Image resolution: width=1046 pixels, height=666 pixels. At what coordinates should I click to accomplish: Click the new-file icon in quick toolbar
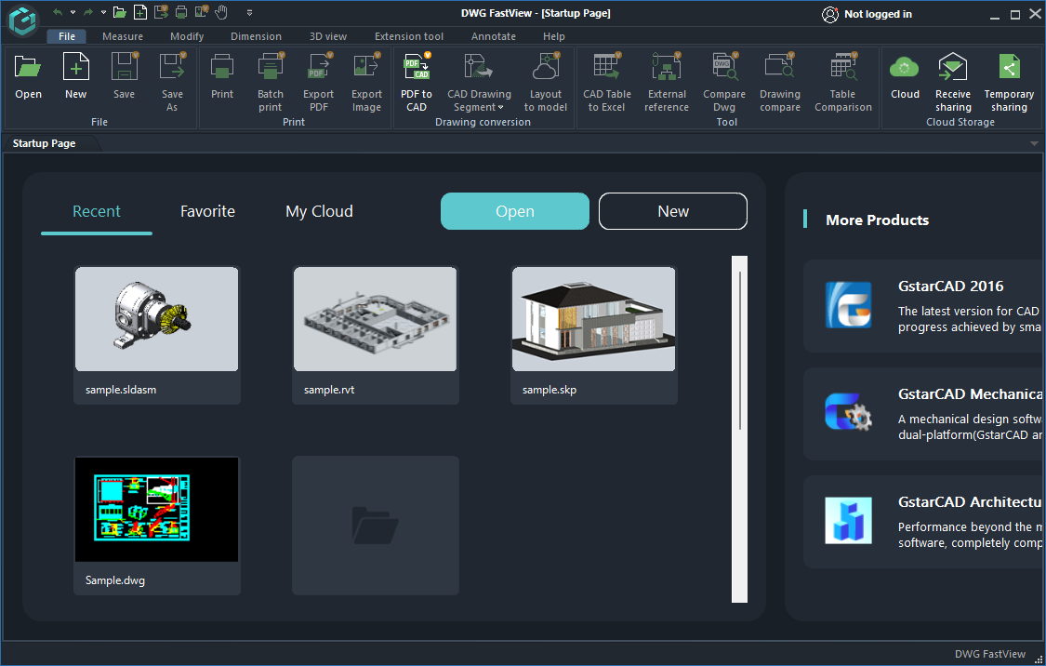tap(140, 12)
